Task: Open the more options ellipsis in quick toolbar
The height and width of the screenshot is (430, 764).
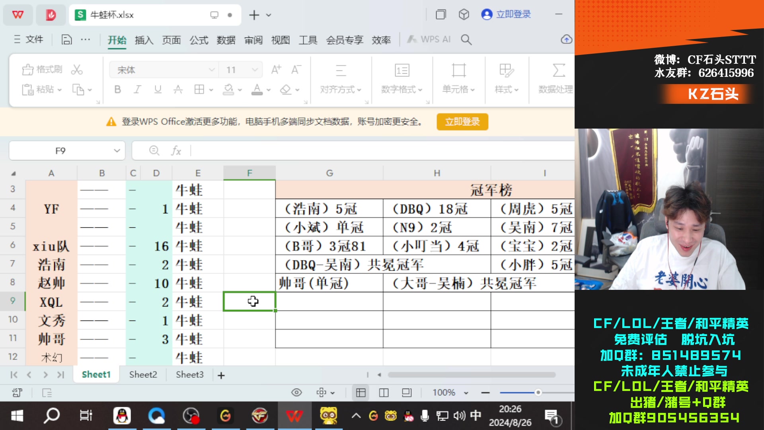Action: pos(85,39)
